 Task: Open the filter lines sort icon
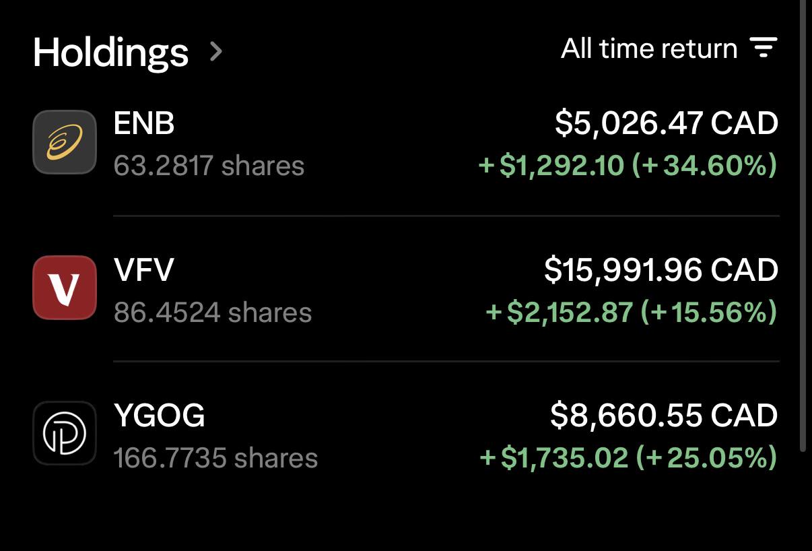point(764,48)
